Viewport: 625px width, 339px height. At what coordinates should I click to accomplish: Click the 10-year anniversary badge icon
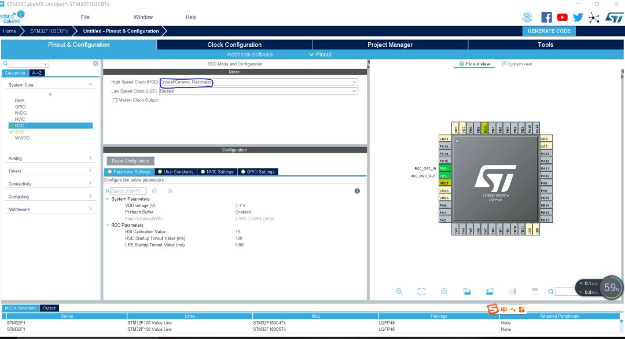tap(527, 17)
